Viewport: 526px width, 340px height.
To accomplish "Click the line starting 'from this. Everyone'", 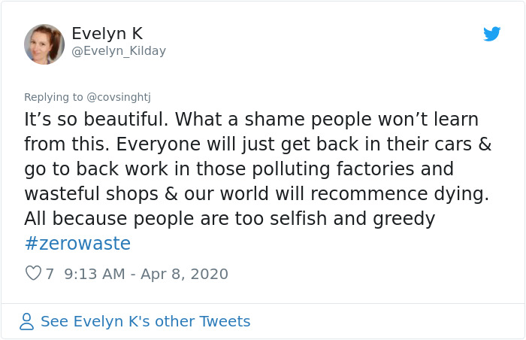I will point(258,145).
